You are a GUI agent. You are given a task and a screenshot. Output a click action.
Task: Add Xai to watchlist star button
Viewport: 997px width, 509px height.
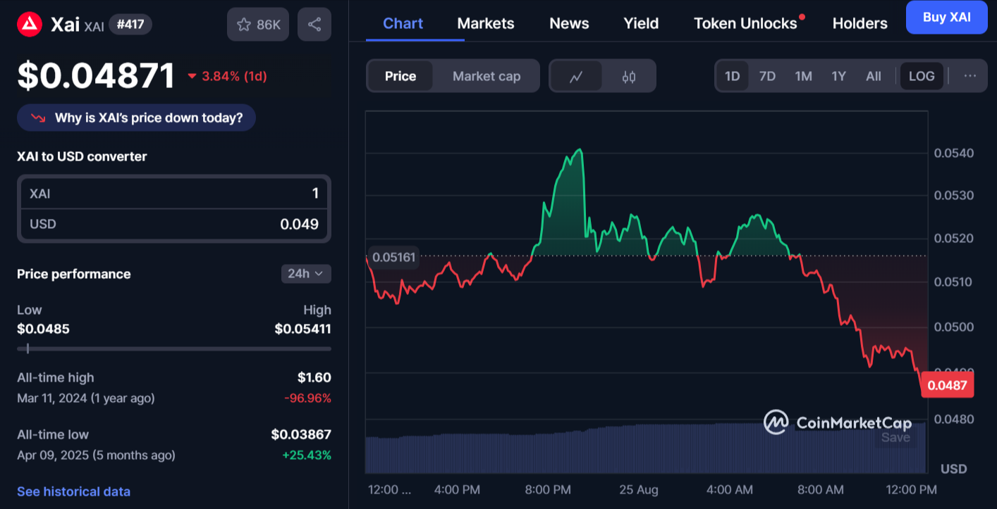point(258,25)
